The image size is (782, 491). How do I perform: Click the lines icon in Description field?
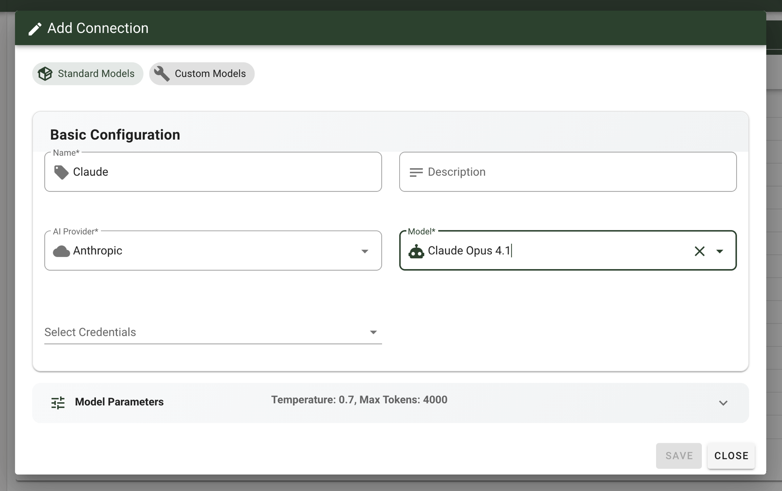pyautogui.click(x=416, y=172)
